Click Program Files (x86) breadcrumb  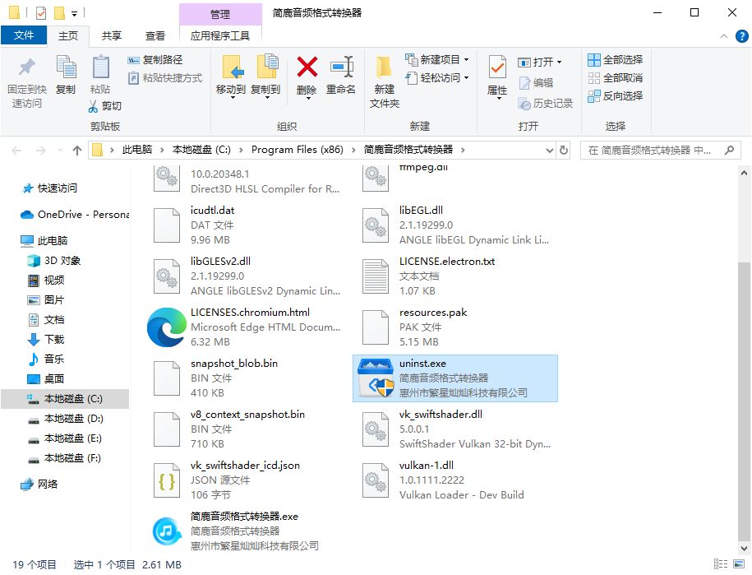click(x=298, y=150)
